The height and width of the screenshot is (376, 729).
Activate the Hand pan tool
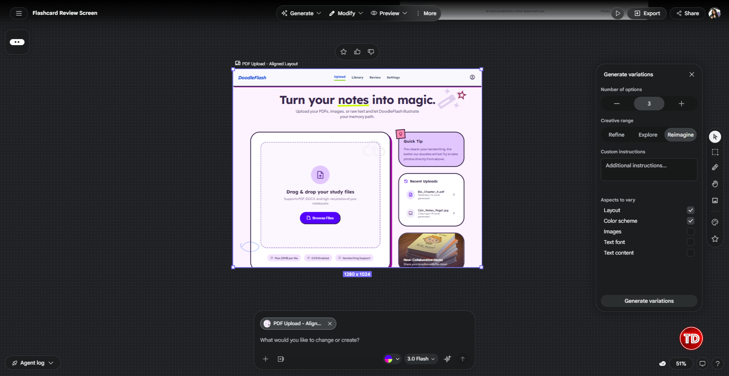pos(715,184)
